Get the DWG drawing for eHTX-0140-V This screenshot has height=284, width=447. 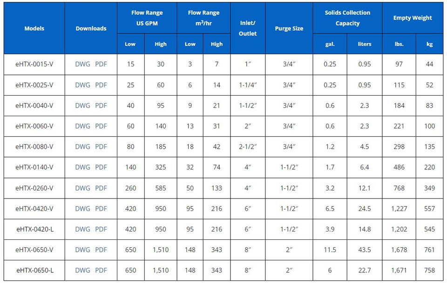(x=83, y=167)
